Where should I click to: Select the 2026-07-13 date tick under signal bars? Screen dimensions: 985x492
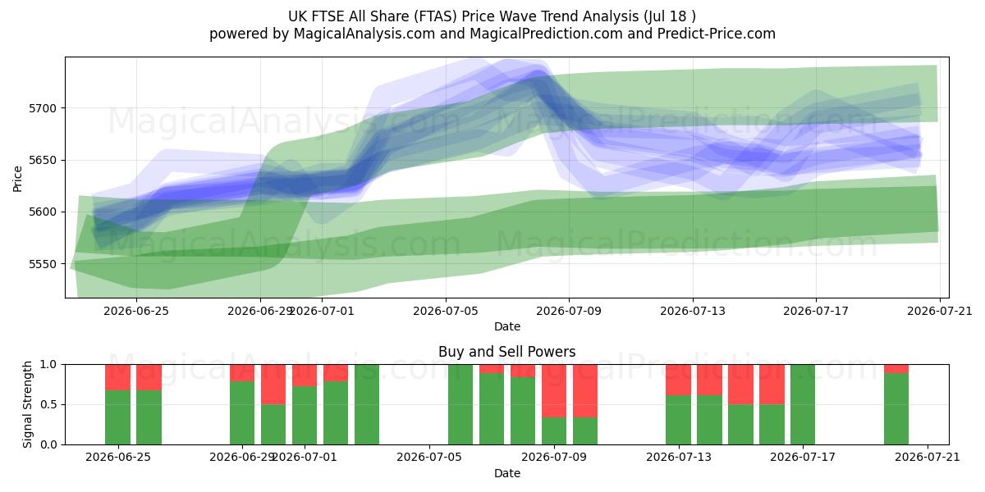679,458
